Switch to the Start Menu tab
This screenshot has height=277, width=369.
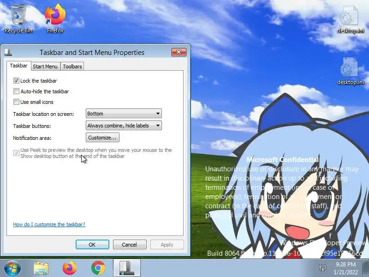click(x=45, y=66)
